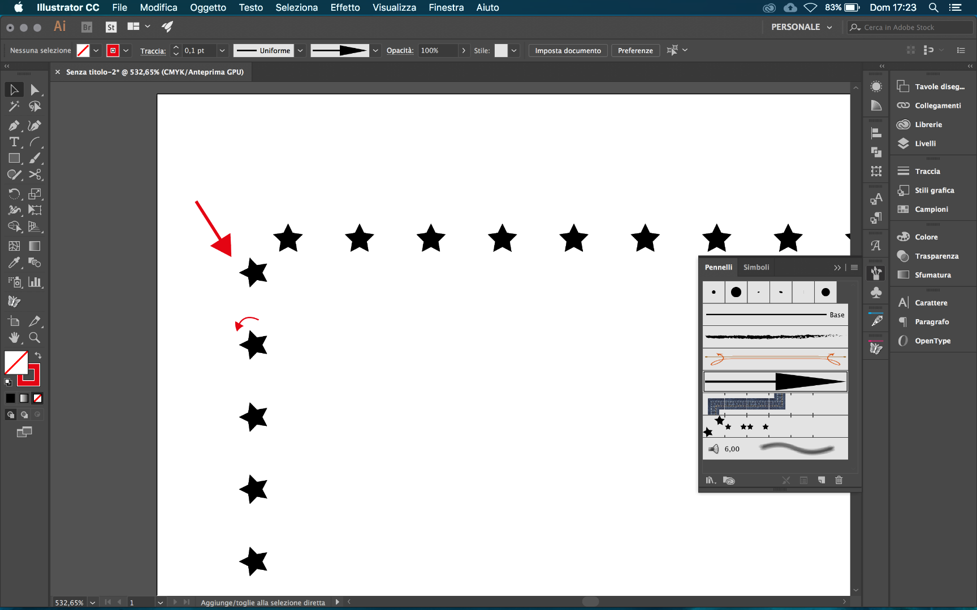The height and width of the screenshot is (610, 977).
Task: Select the Zoom tool
Action: point(35,337)
